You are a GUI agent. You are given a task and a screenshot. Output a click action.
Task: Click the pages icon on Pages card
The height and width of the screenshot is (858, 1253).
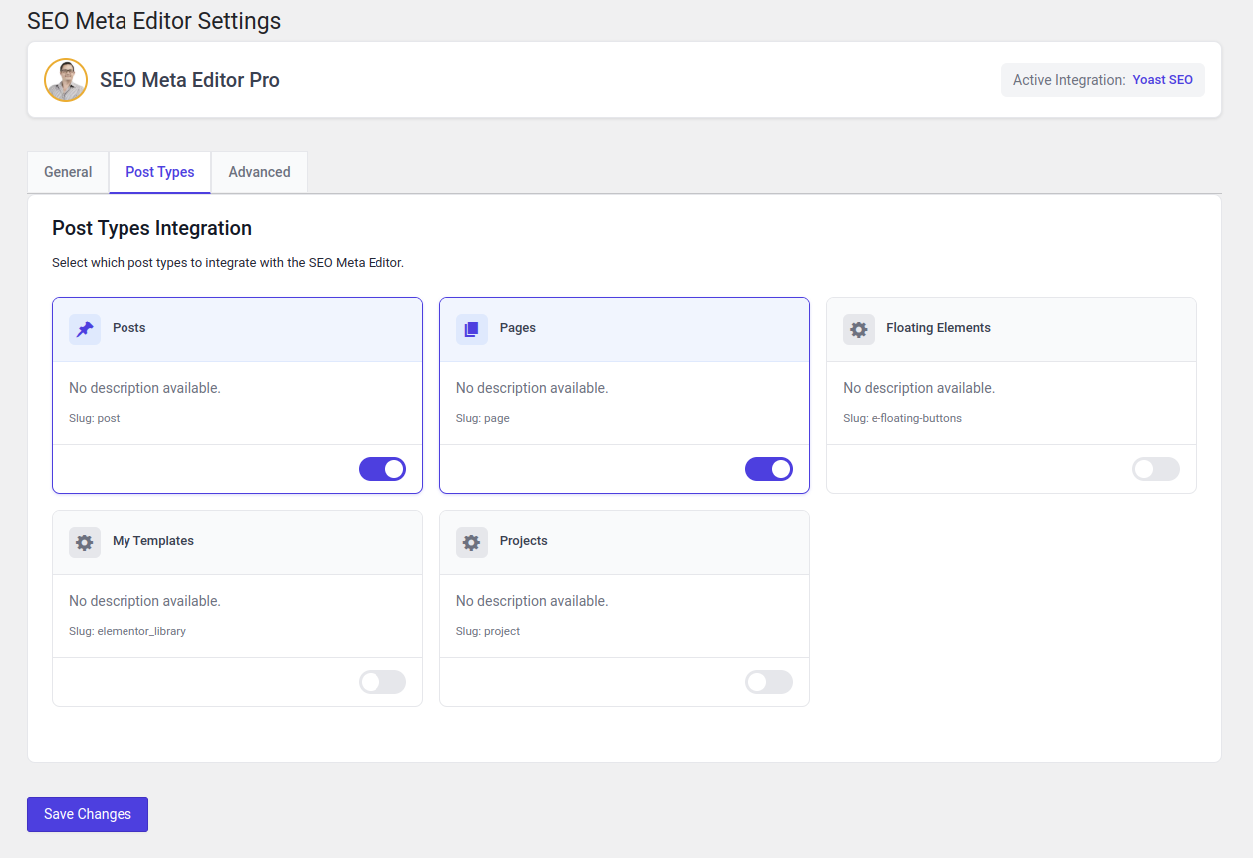click(472, 329)
